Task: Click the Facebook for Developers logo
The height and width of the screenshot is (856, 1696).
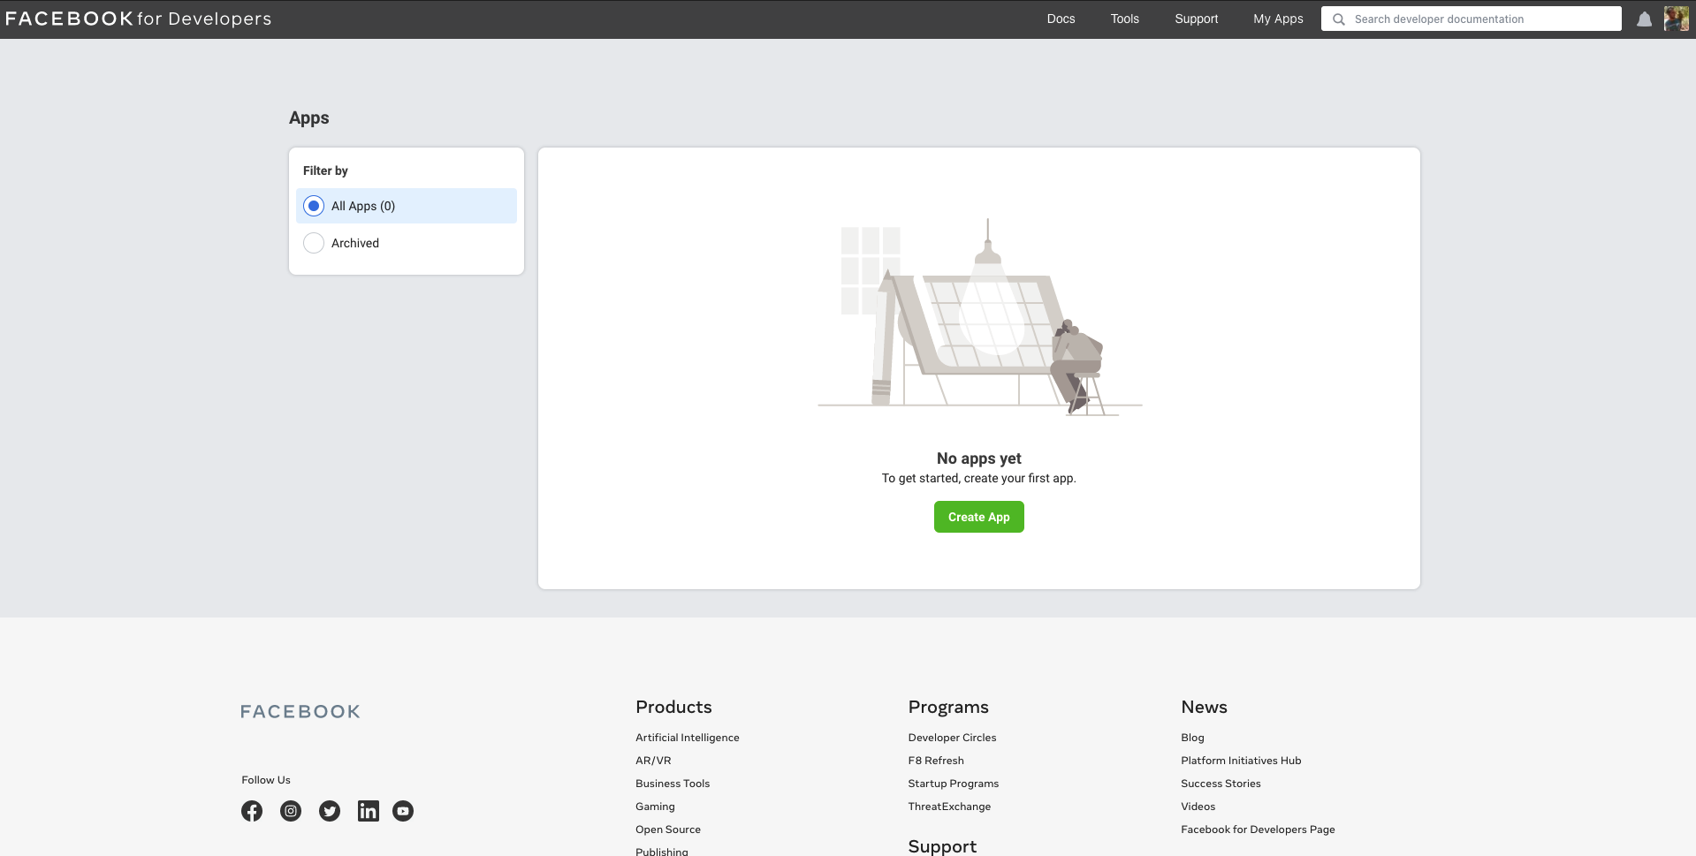Action: pyautogui.click(x=139, y=19)
